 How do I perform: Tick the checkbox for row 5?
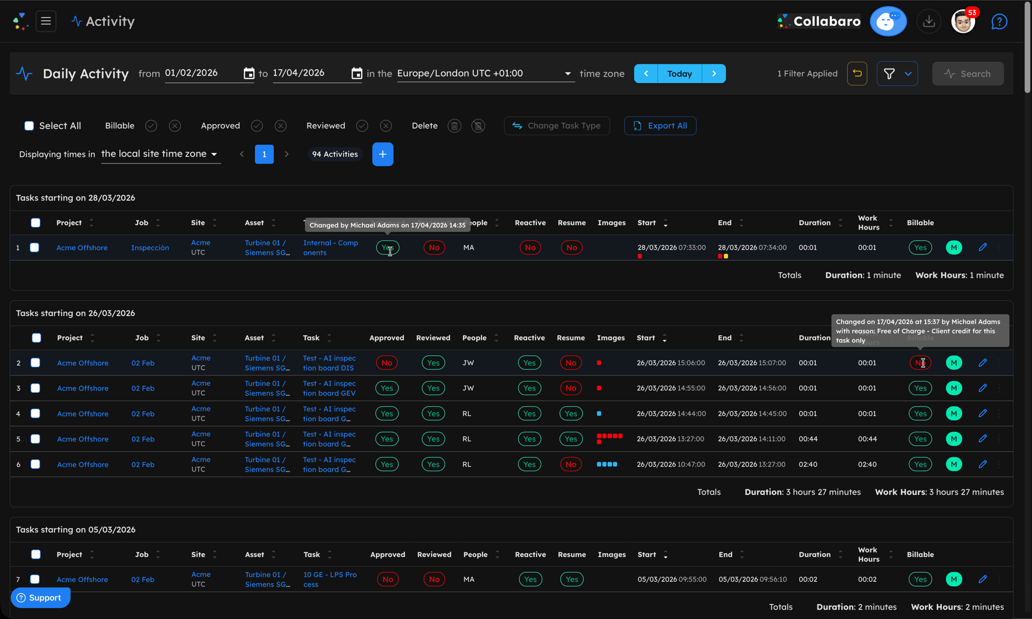pyautogui.click(x=36, y=439)
